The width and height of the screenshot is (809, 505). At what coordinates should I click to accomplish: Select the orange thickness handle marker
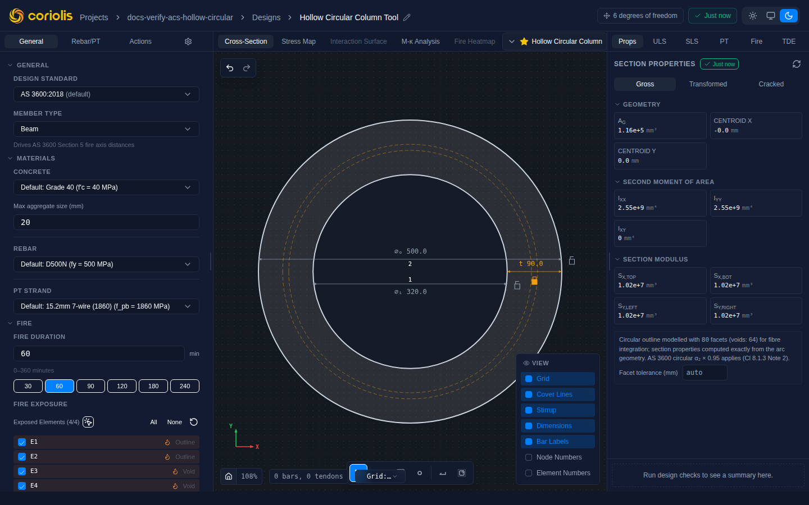pyautogui.click(x=534, y=281)
